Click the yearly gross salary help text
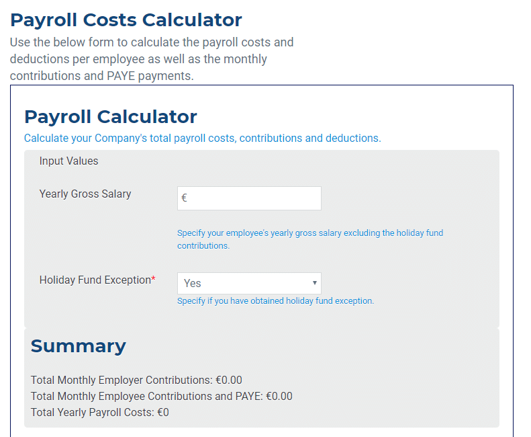This screenshot has height=437, width=531. tap(310, 239)
